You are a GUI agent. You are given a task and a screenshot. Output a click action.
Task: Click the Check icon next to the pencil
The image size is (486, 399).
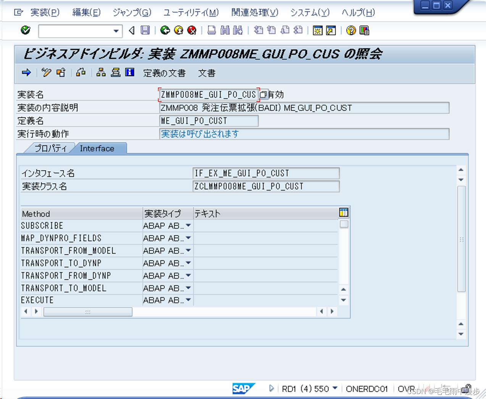(x=61, y=72)
